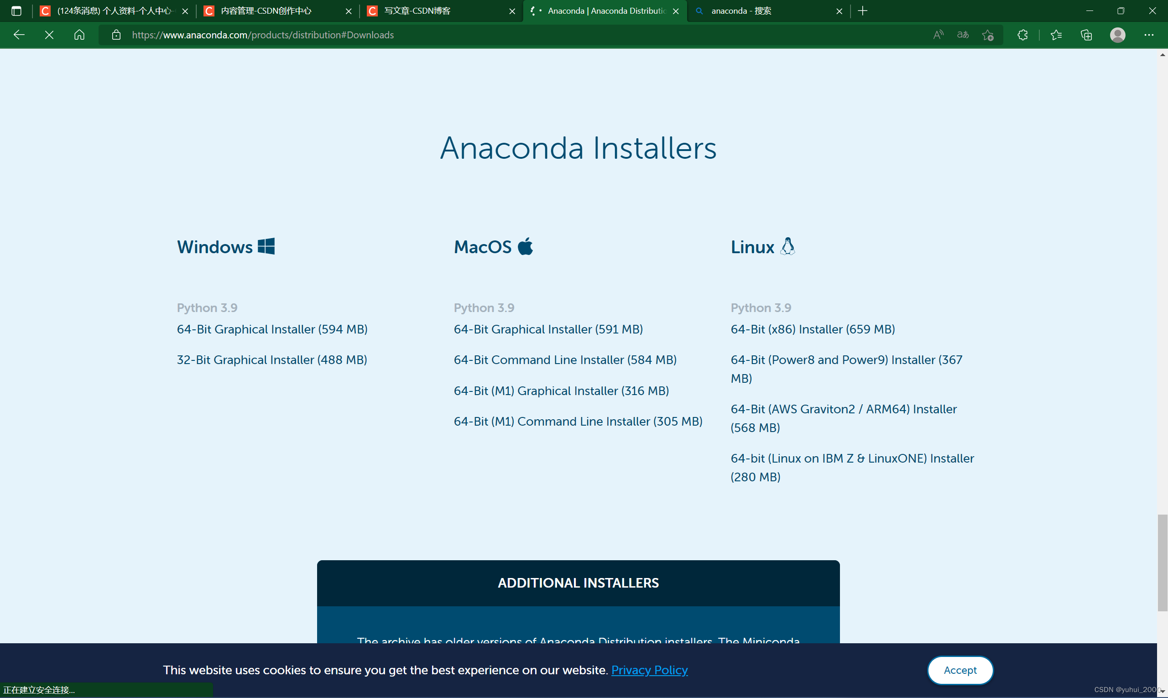Open the Collections icon
The image size is (1168, 698).
click(1086, 35)
